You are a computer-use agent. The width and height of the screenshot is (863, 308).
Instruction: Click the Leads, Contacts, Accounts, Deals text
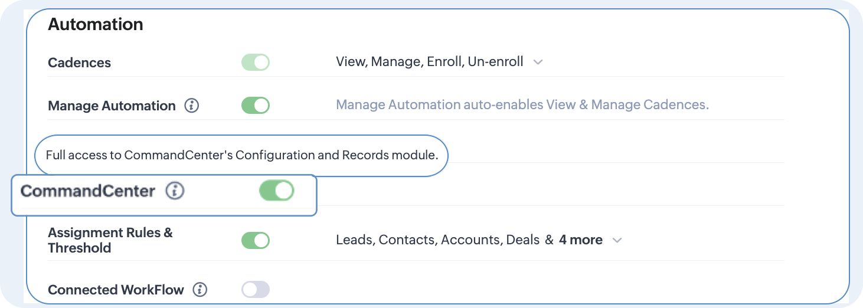pos(437,240)
